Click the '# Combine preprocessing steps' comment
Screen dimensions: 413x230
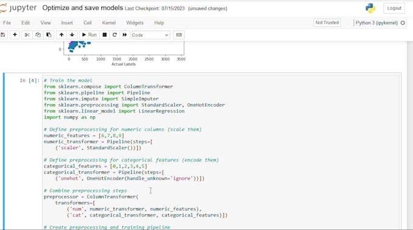[x=86, y=190]
